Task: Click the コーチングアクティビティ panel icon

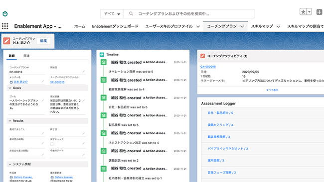Action: (202, 56)
